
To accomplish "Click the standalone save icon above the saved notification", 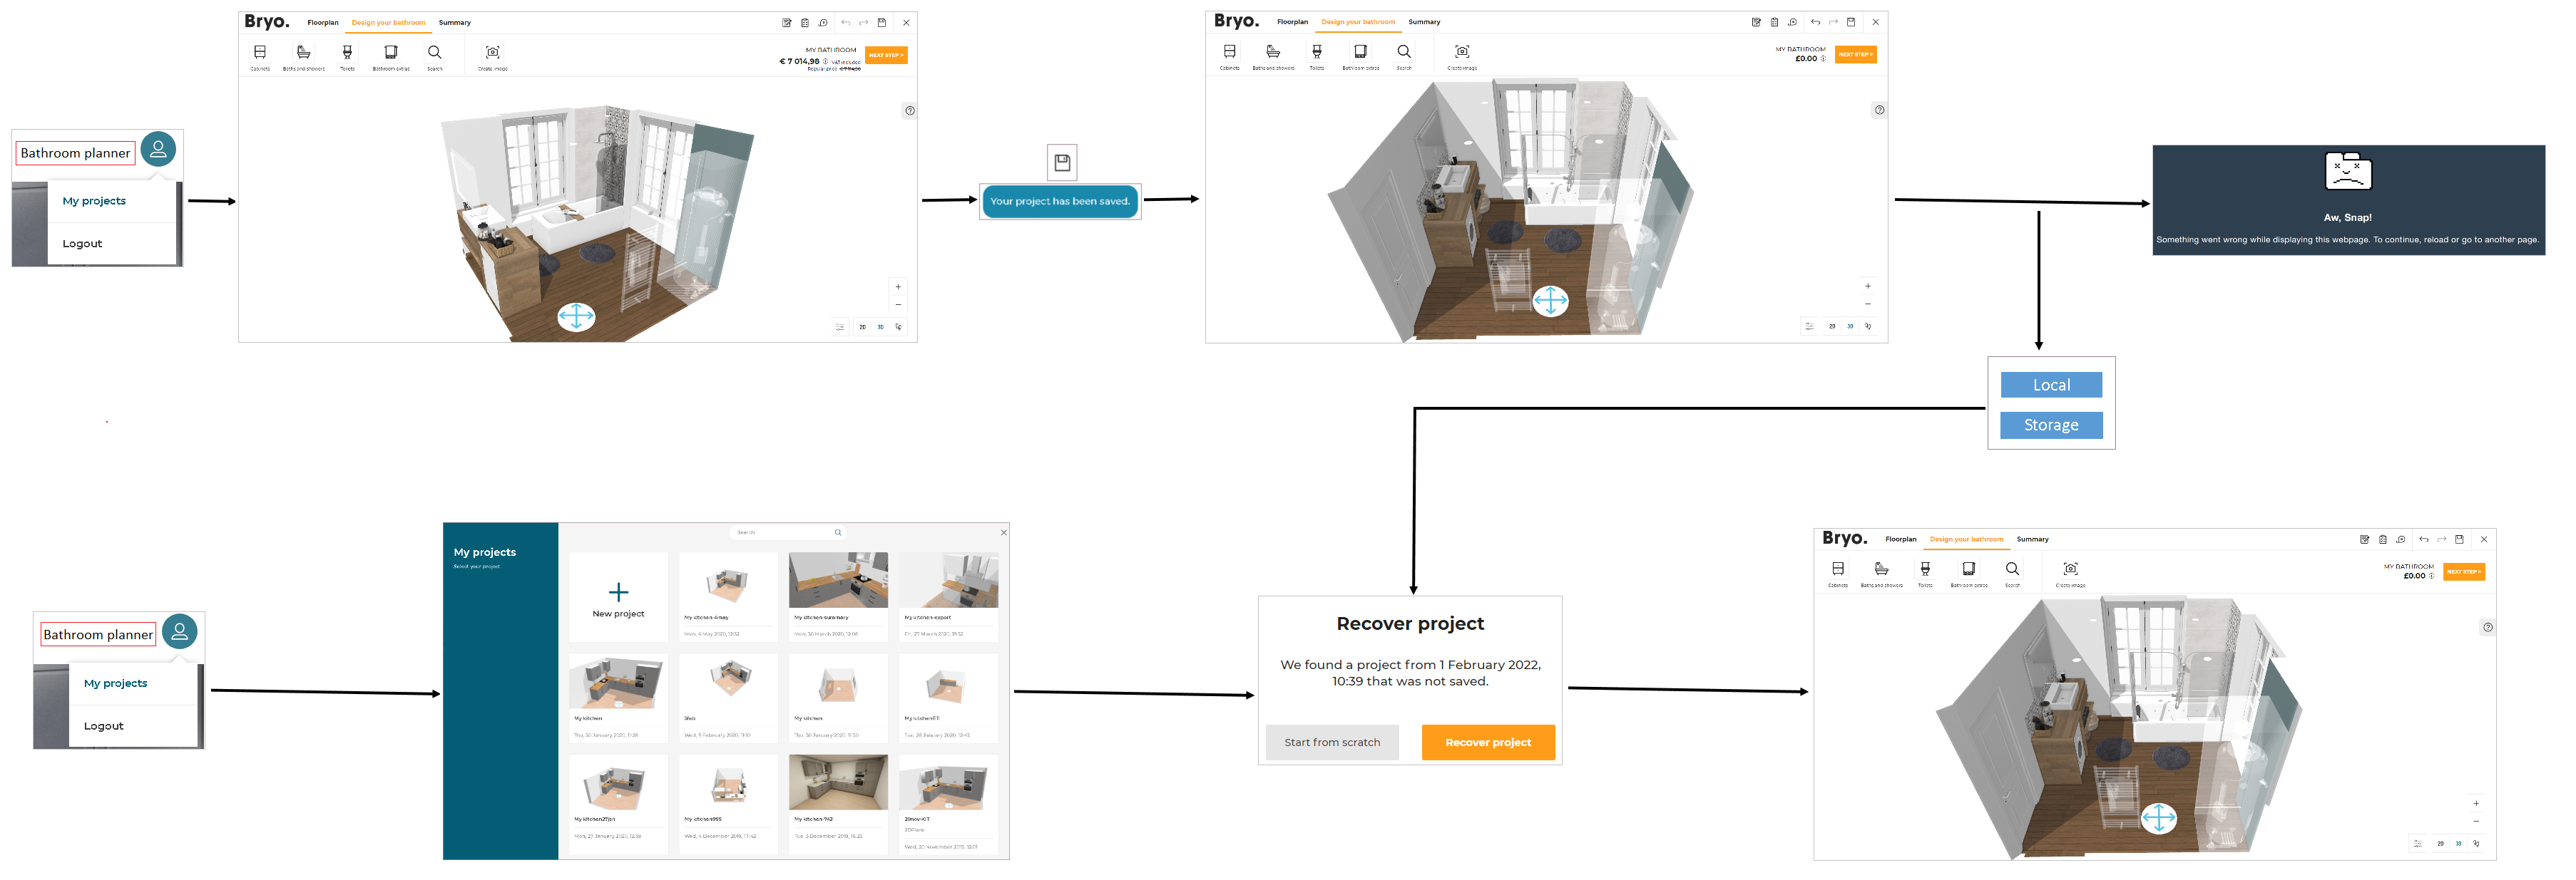I will (x=1062, y=162).
